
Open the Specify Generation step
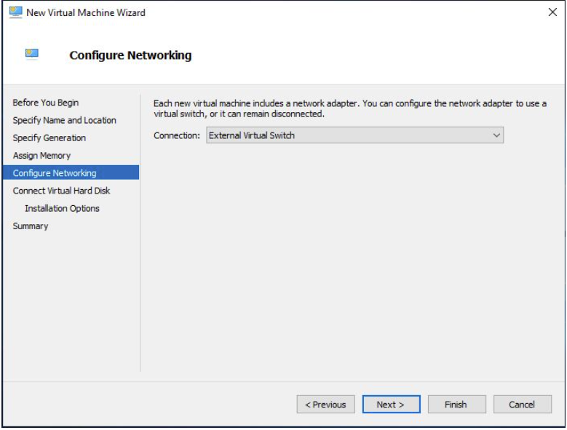tap(49, 138)
